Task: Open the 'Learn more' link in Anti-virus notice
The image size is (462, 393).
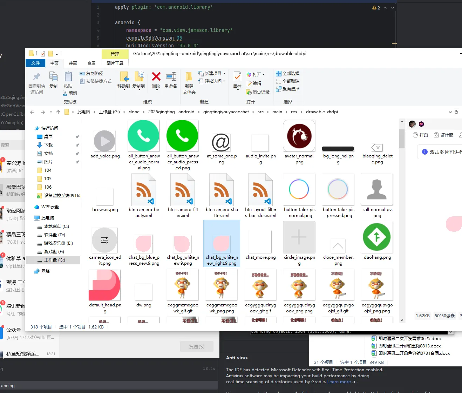Action: click(x=339, y=382)
